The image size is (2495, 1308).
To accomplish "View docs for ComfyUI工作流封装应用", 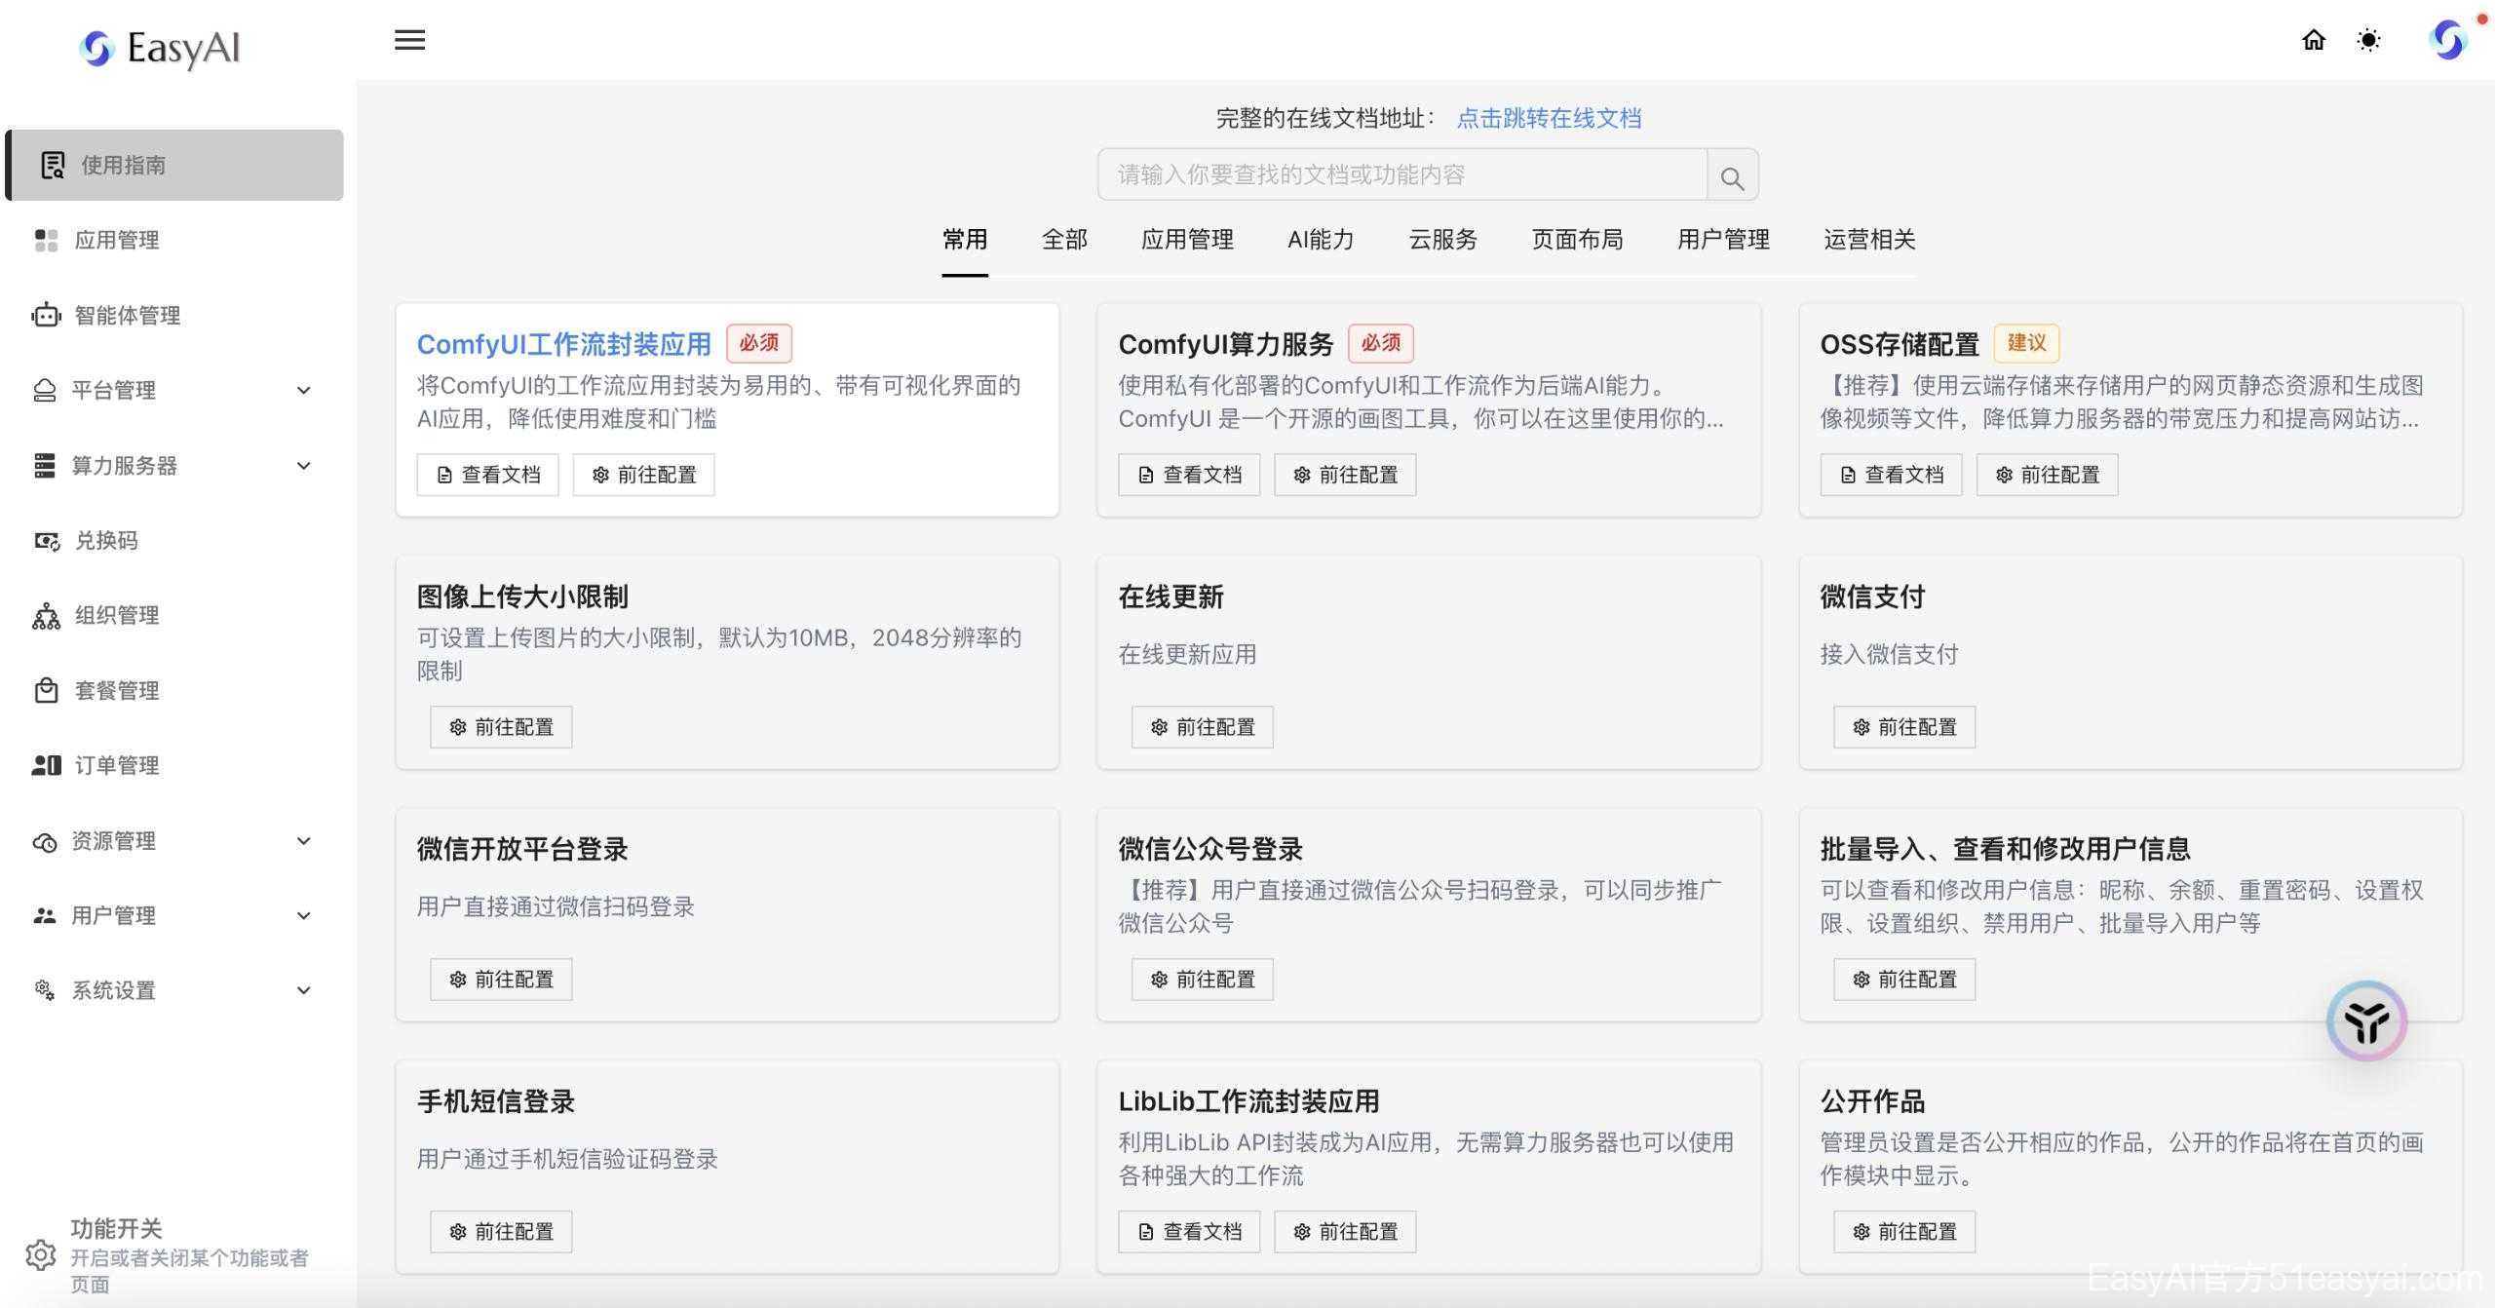I will 487,475.
